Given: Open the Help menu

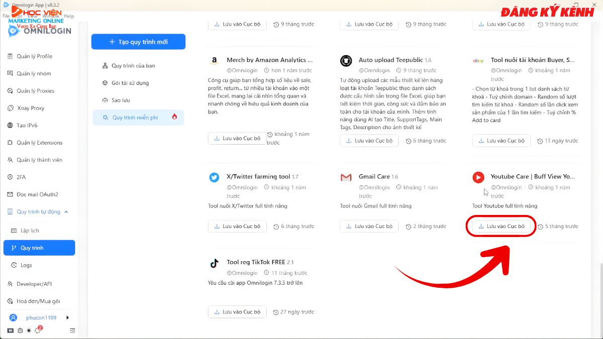Looking at the screenshot, I should click(x=69, y=16).
